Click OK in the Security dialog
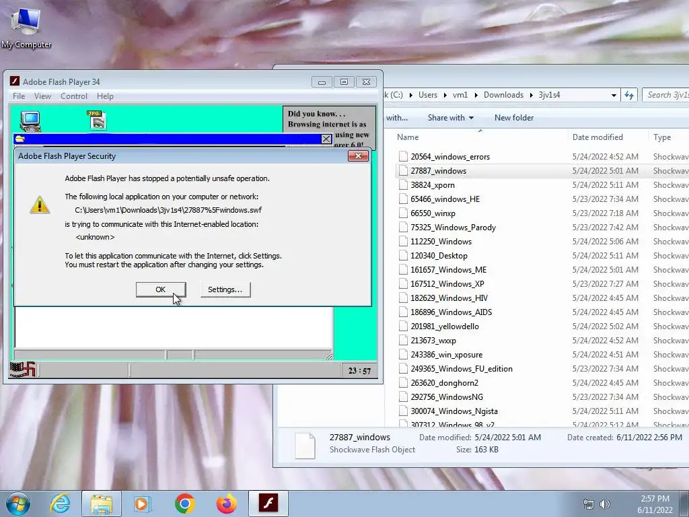Image resolution: width=689 pixels, height=517 pixels. (x=161, y=289)
